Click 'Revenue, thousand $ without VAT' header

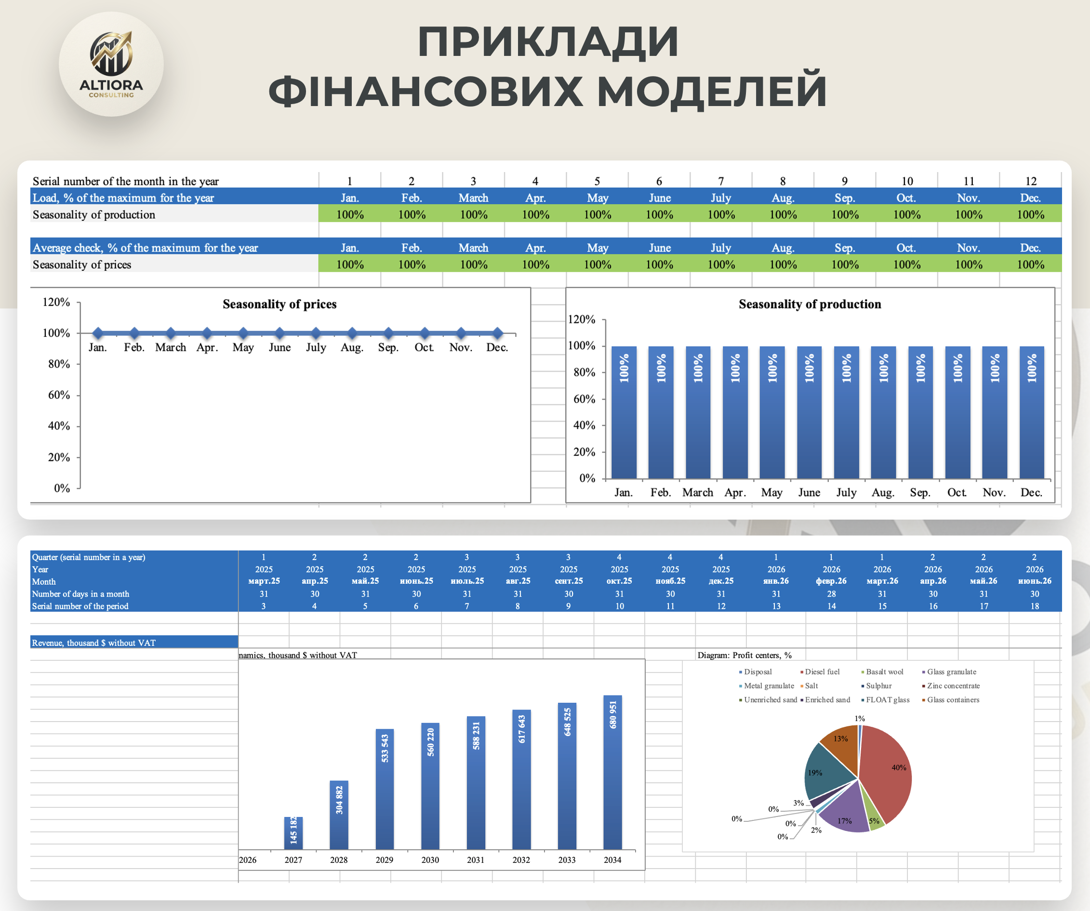click(x=94, y=643)
